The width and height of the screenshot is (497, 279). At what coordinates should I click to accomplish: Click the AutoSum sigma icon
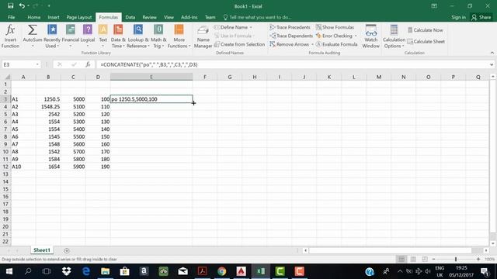[x=32, y=30]
